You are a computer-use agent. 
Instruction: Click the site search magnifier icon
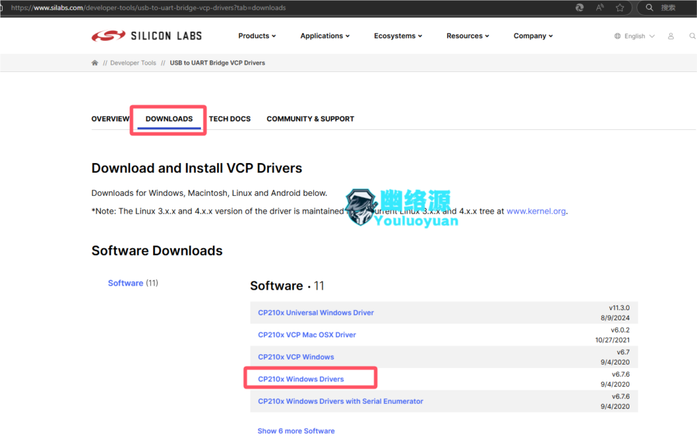(692, 36)
